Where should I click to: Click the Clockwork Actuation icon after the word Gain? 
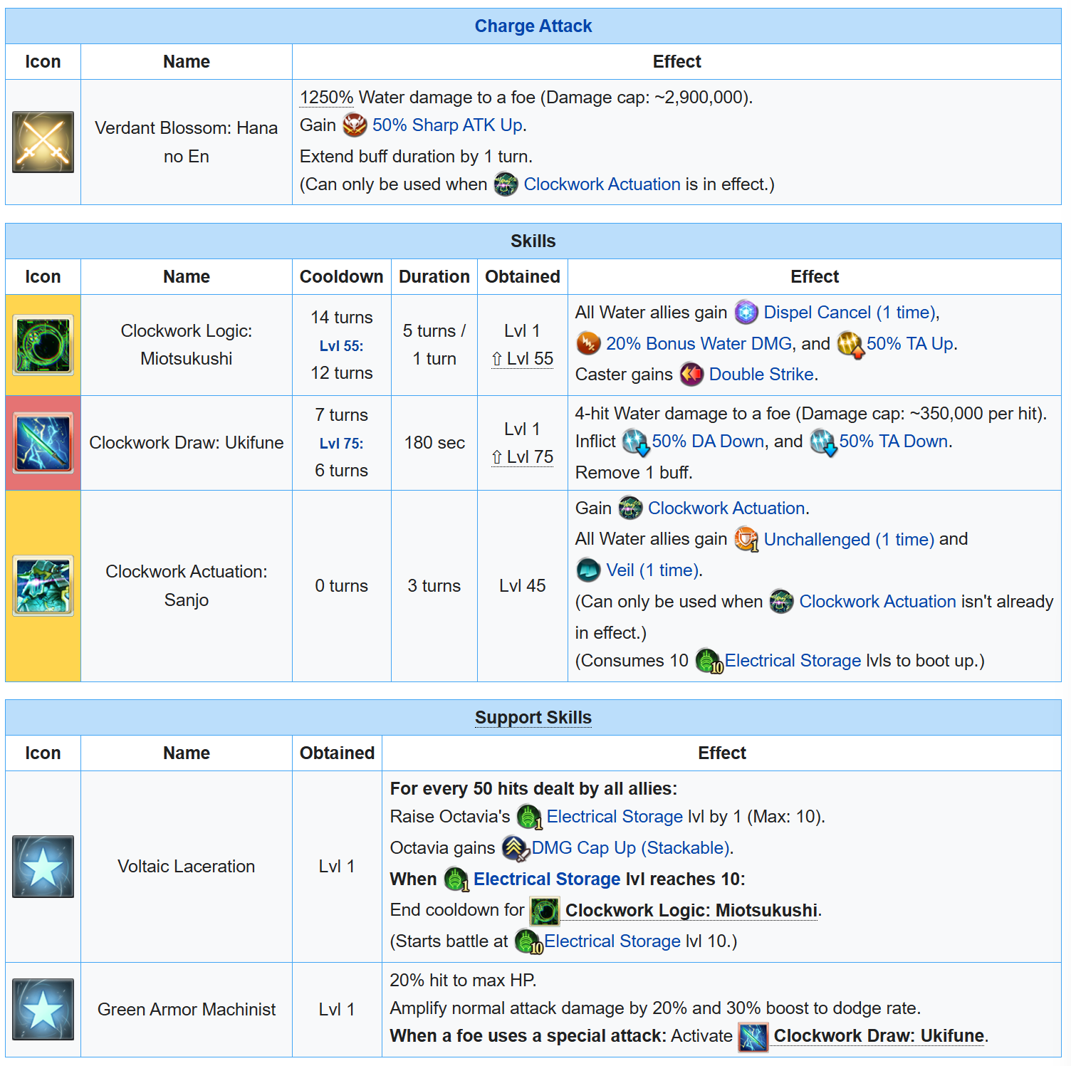pos(630,508)
